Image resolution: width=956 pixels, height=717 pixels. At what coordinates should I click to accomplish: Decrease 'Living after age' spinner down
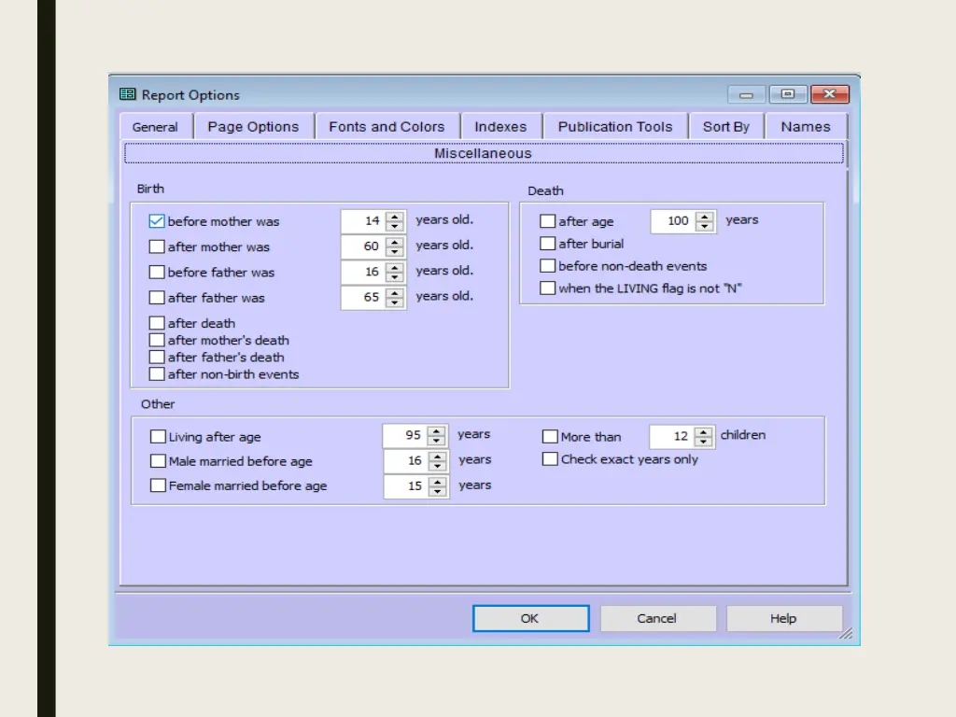point(437,441)
